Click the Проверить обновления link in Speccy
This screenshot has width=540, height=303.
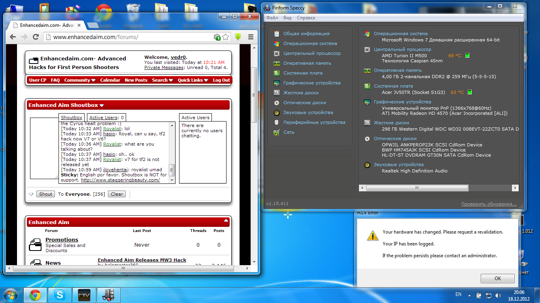click(x=489, y=204)
